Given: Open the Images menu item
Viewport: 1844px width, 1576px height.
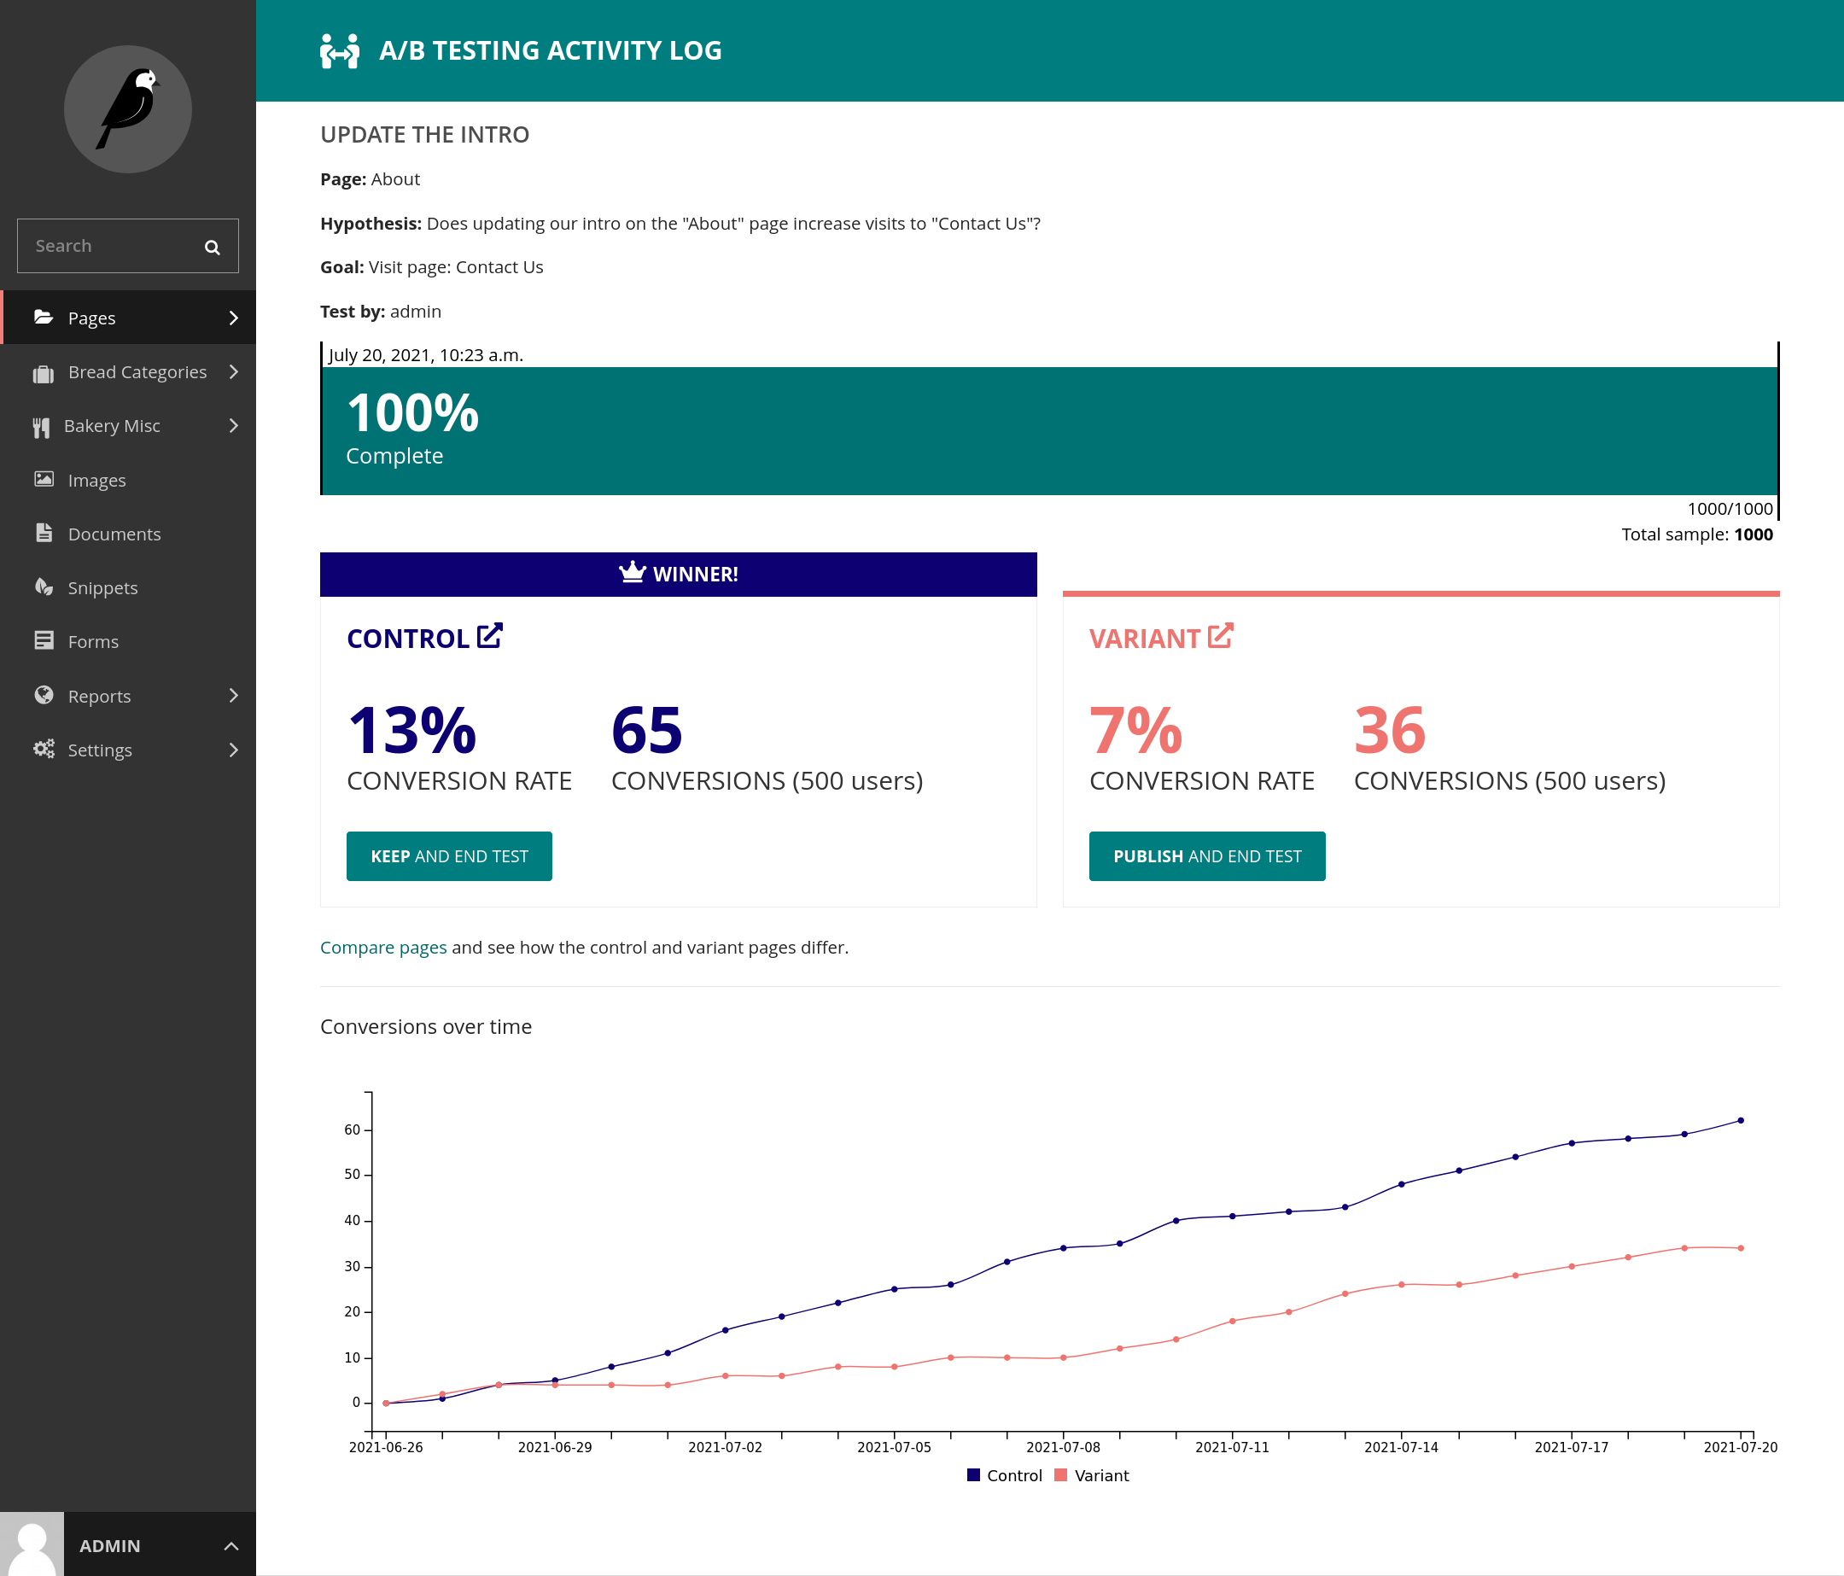Looking at the screenshot, I should click(128, 481).
